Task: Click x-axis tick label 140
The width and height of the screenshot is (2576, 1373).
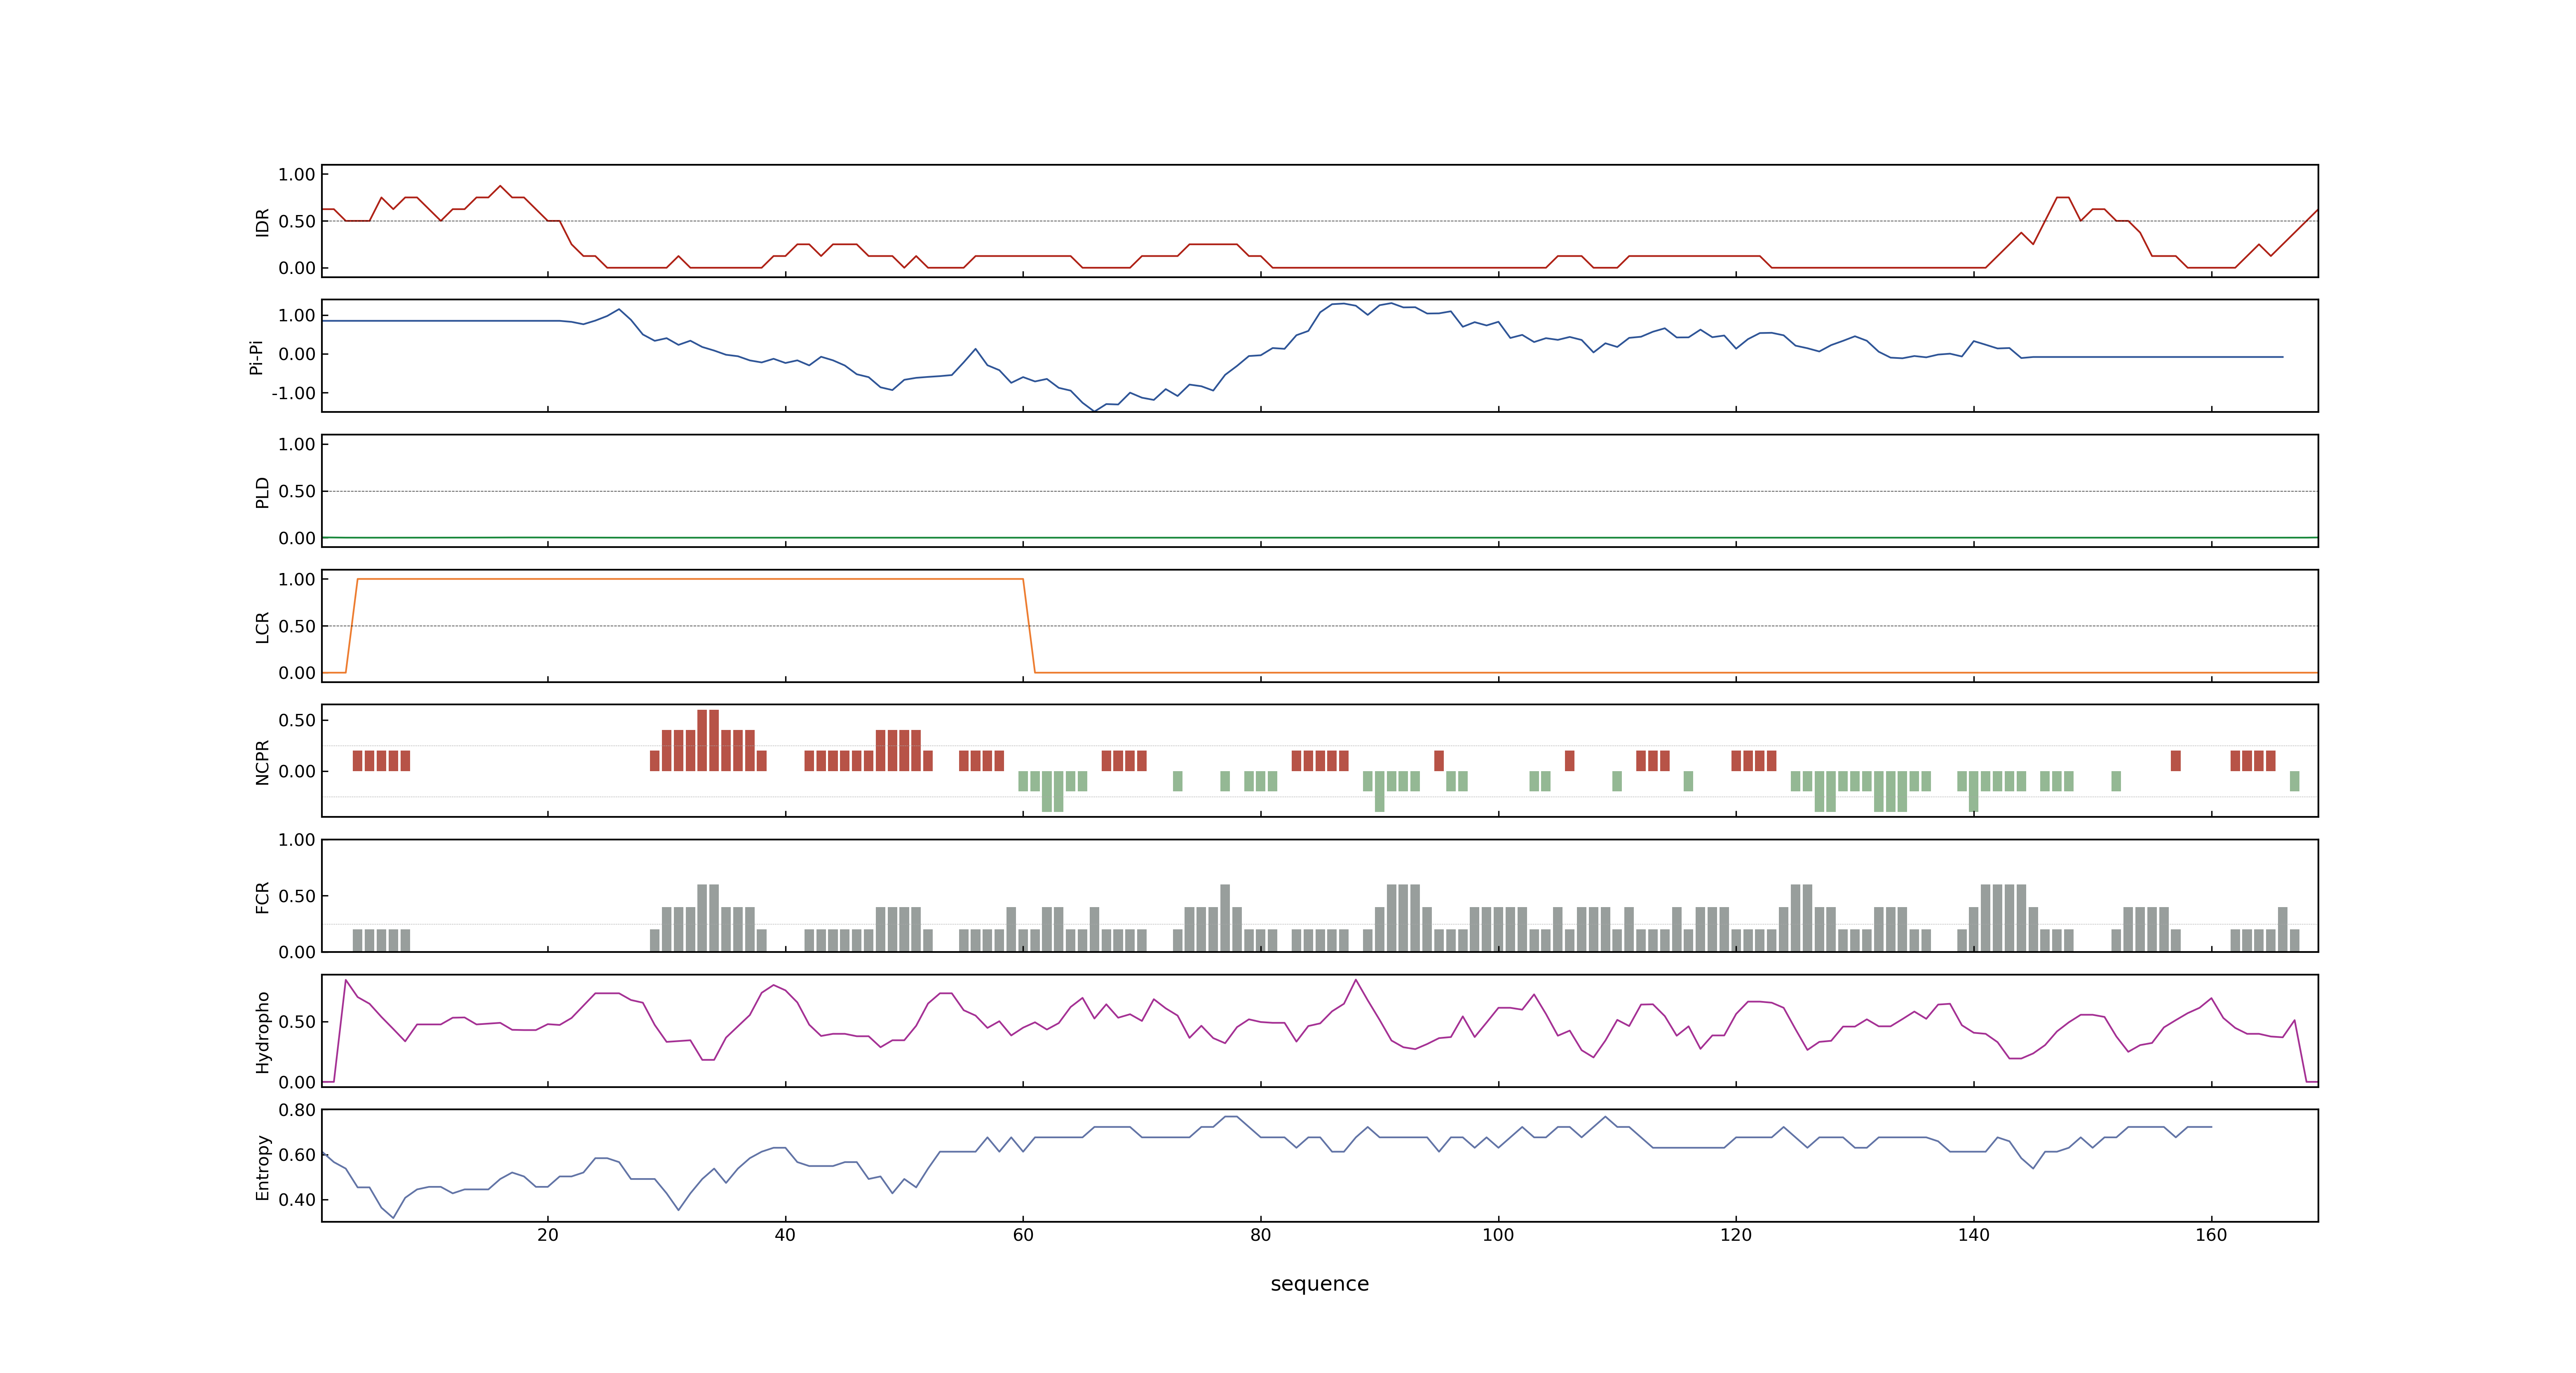Action: (1974, 1235)
